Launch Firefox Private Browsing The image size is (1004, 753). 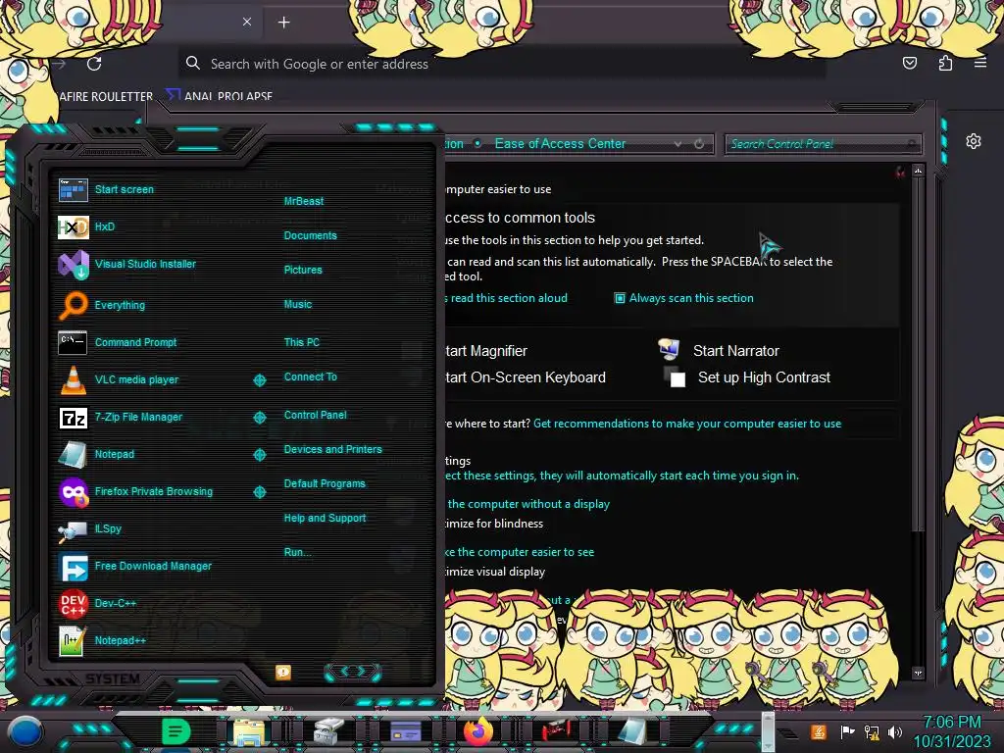pos(73,492)
